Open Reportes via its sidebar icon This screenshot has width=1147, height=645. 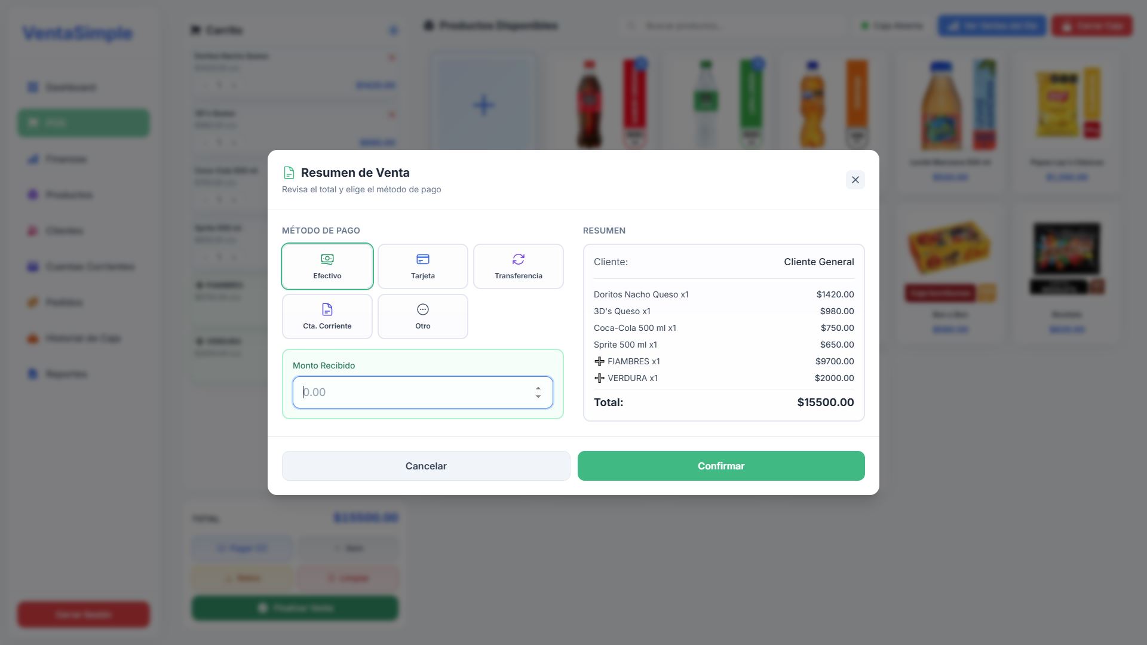(33, 374)
